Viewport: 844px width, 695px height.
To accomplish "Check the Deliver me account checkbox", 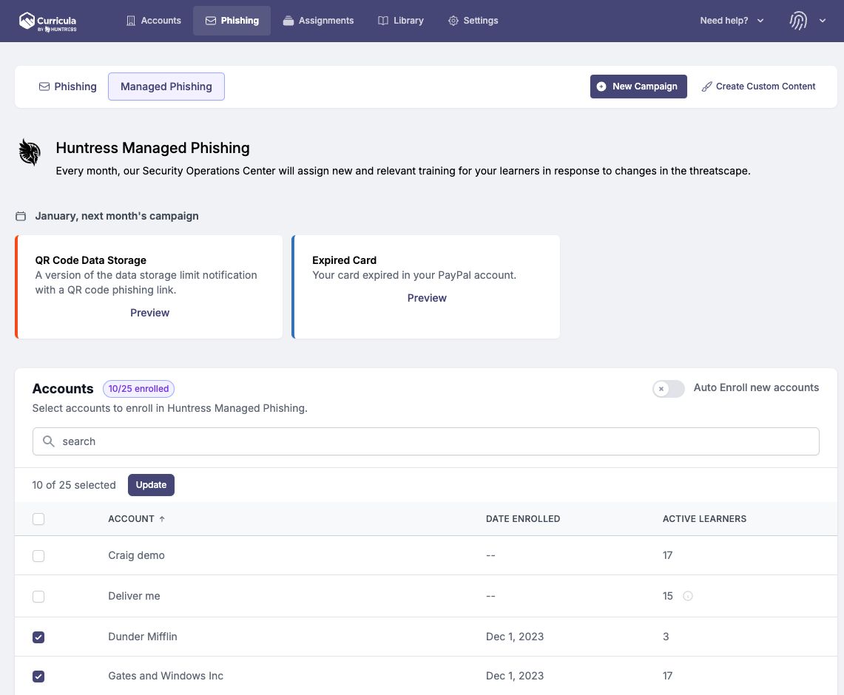I will pyautogui.click(x=38, y=597).
